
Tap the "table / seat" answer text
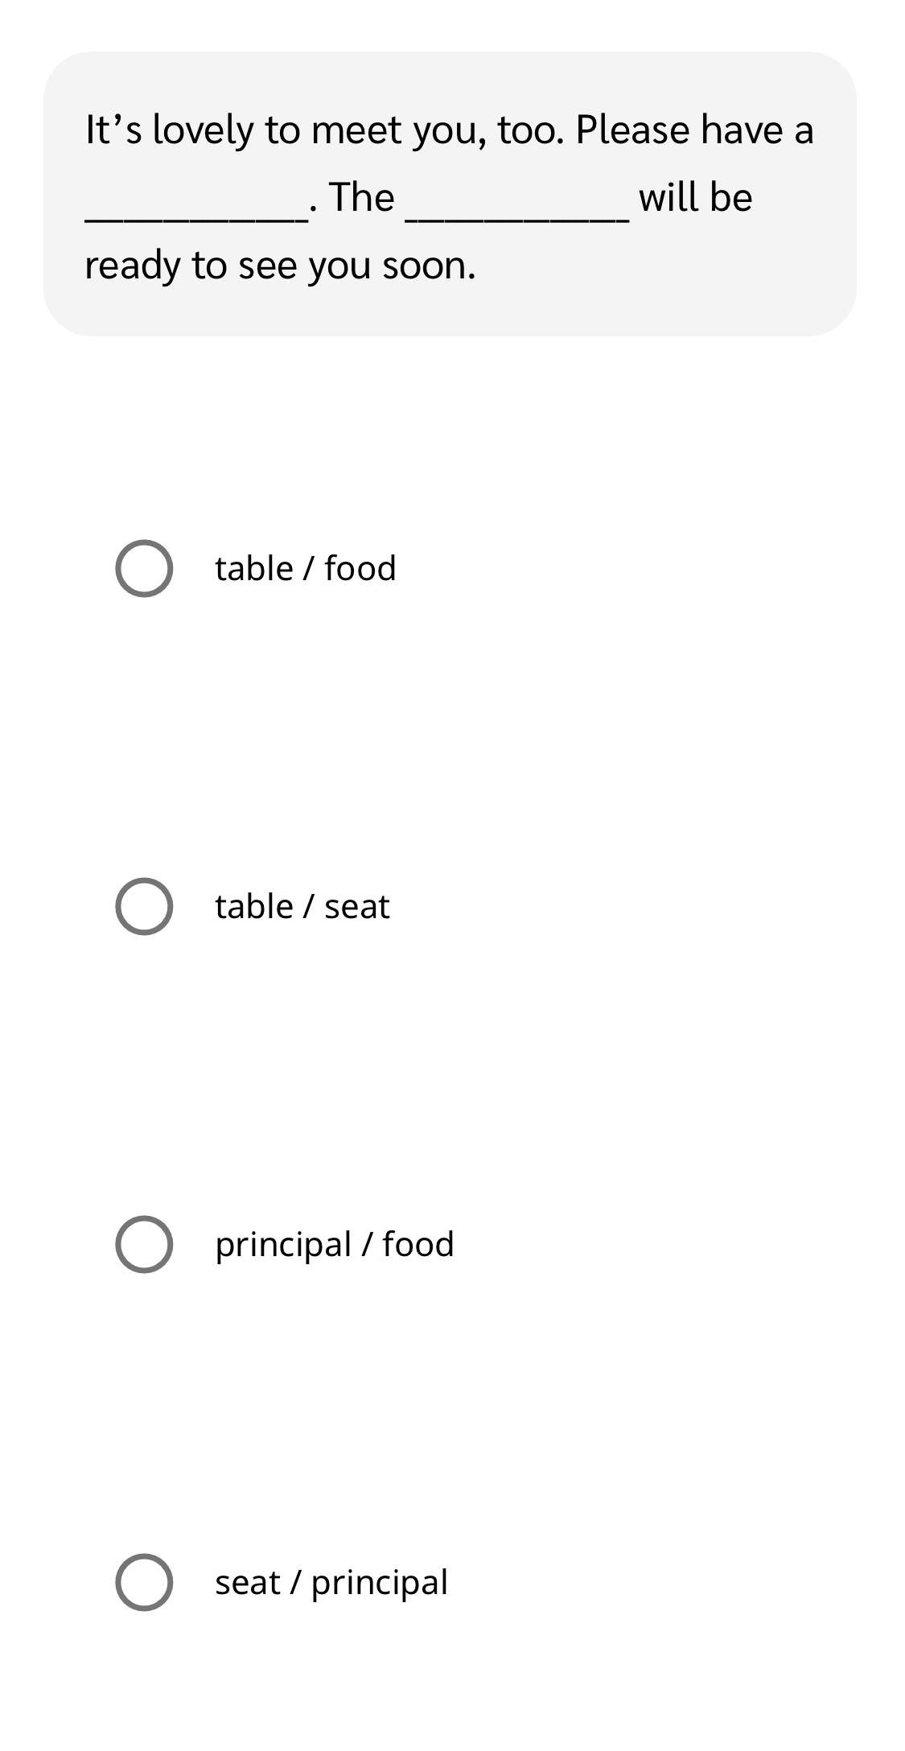tap(302, 906)
